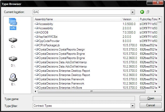Open the E:\ disc drive icon
Image resolution: width=165 pixels, height=112 pixels.
13,77
